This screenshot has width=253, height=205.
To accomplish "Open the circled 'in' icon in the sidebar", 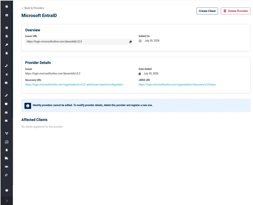I will click(x=7, y=142).
